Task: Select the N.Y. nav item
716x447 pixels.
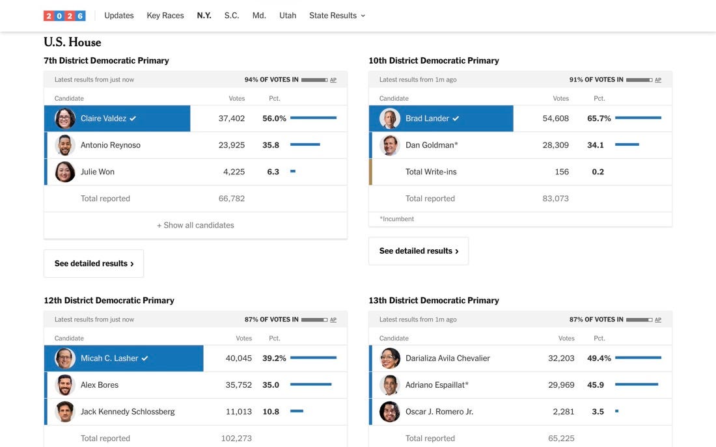Action: [204, 16]
